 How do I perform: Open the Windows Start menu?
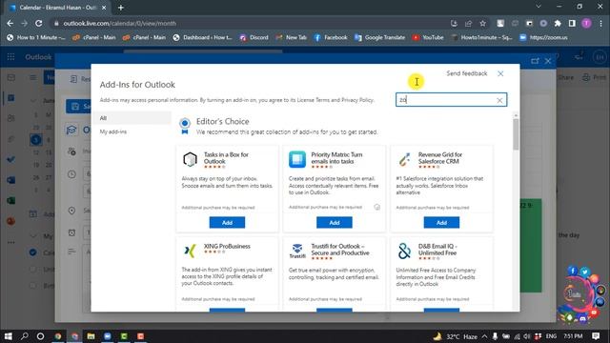click(x=8, y=336)
